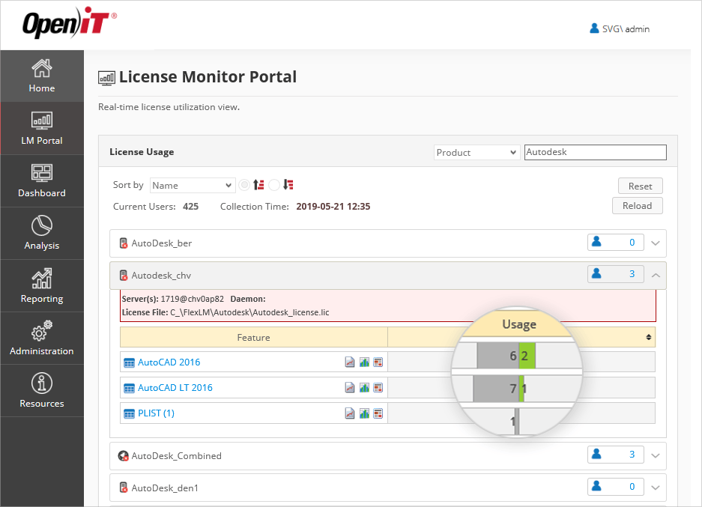Screen dimensions: 702x507
Task: Open Analysis in the sidebar
Action: (x=42, y=233)
